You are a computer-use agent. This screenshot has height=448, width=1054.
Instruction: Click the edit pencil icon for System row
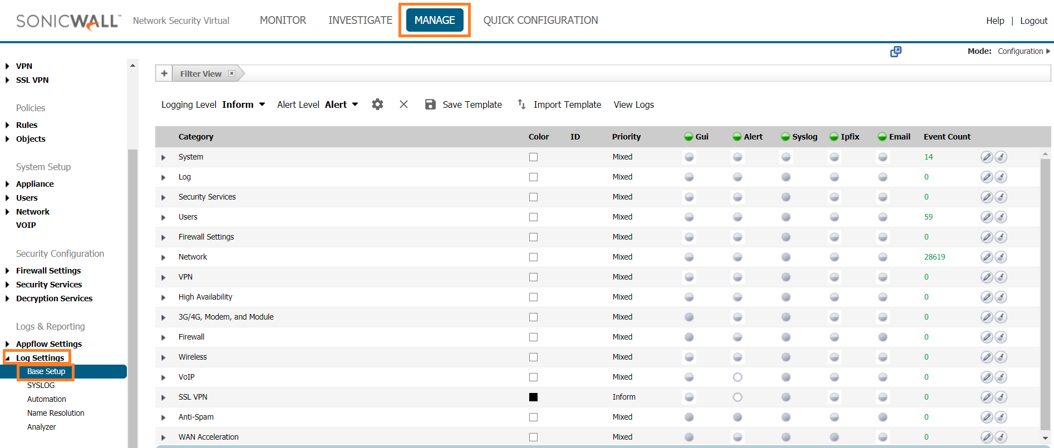(x=986, y=157)
